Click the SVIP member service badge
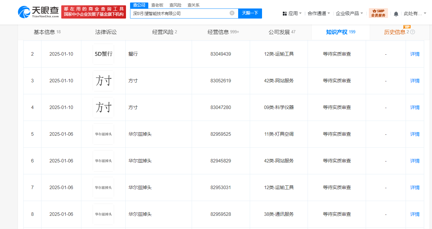432x229 pixels. (378, 13)
